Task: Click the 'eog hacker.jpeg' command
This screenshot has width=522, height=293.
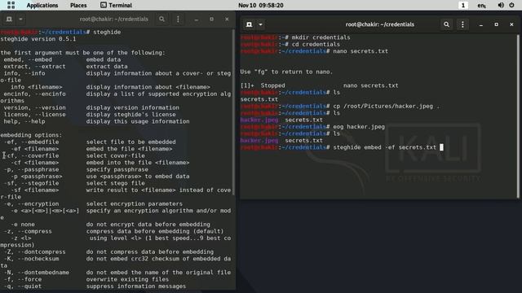Action: coord(359,127)
